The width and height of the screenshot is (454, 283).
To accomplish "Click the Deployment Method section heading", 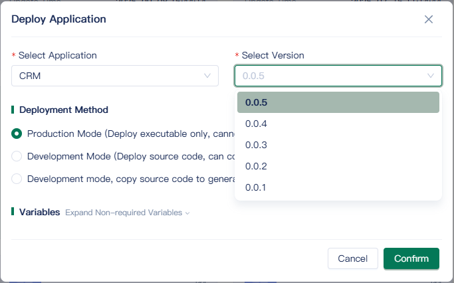I will [x=64, y=110].
